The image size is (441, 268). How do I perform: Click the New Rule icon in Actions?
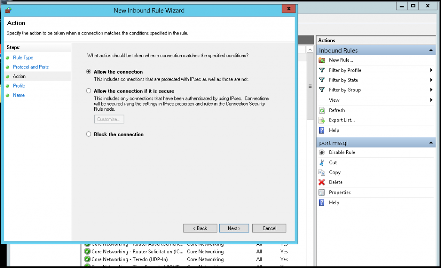(322, 60)
